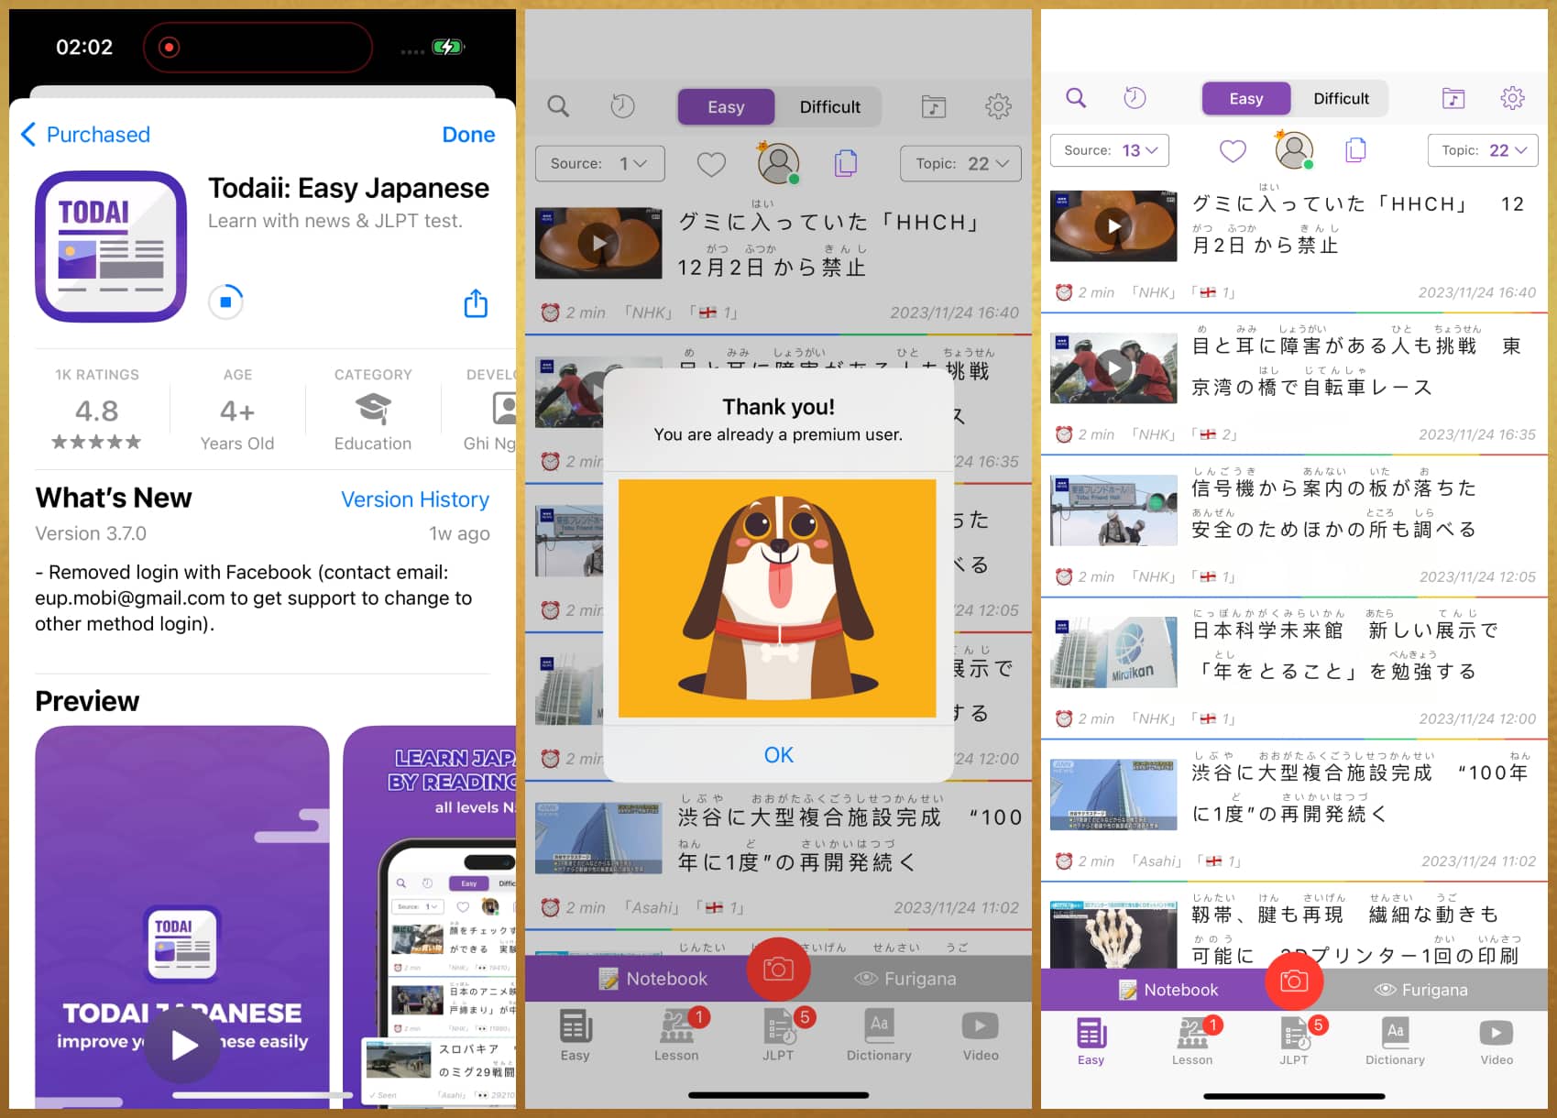1557x1118 pixels.
Task: Expand Topic 22 dropdown in middle screen
Action: click(960, 163)
